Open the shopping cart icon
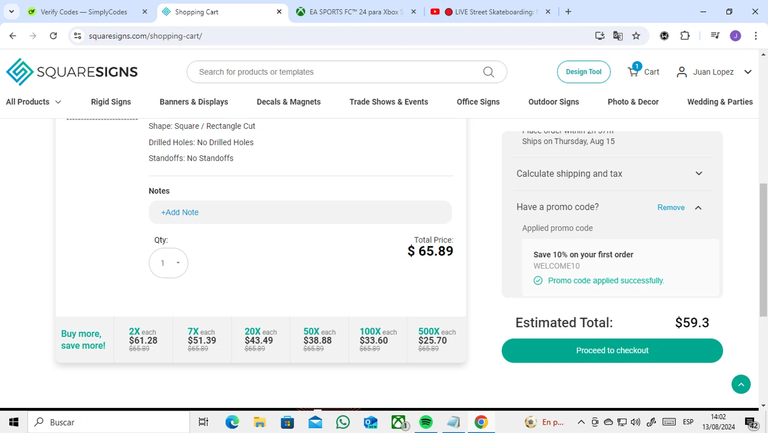The image size is (768, 433). [634, 72]
